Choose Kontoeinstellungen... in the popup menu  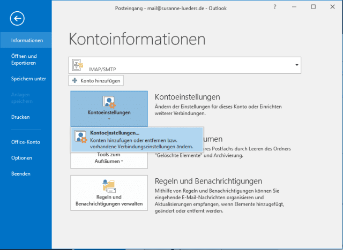pyautogui.click(x=137, y=139)
